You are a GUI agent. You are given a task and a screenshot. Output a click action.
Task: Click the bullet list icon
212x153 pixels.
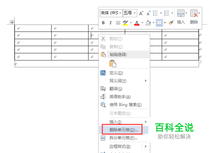click(x=155, y=13)
